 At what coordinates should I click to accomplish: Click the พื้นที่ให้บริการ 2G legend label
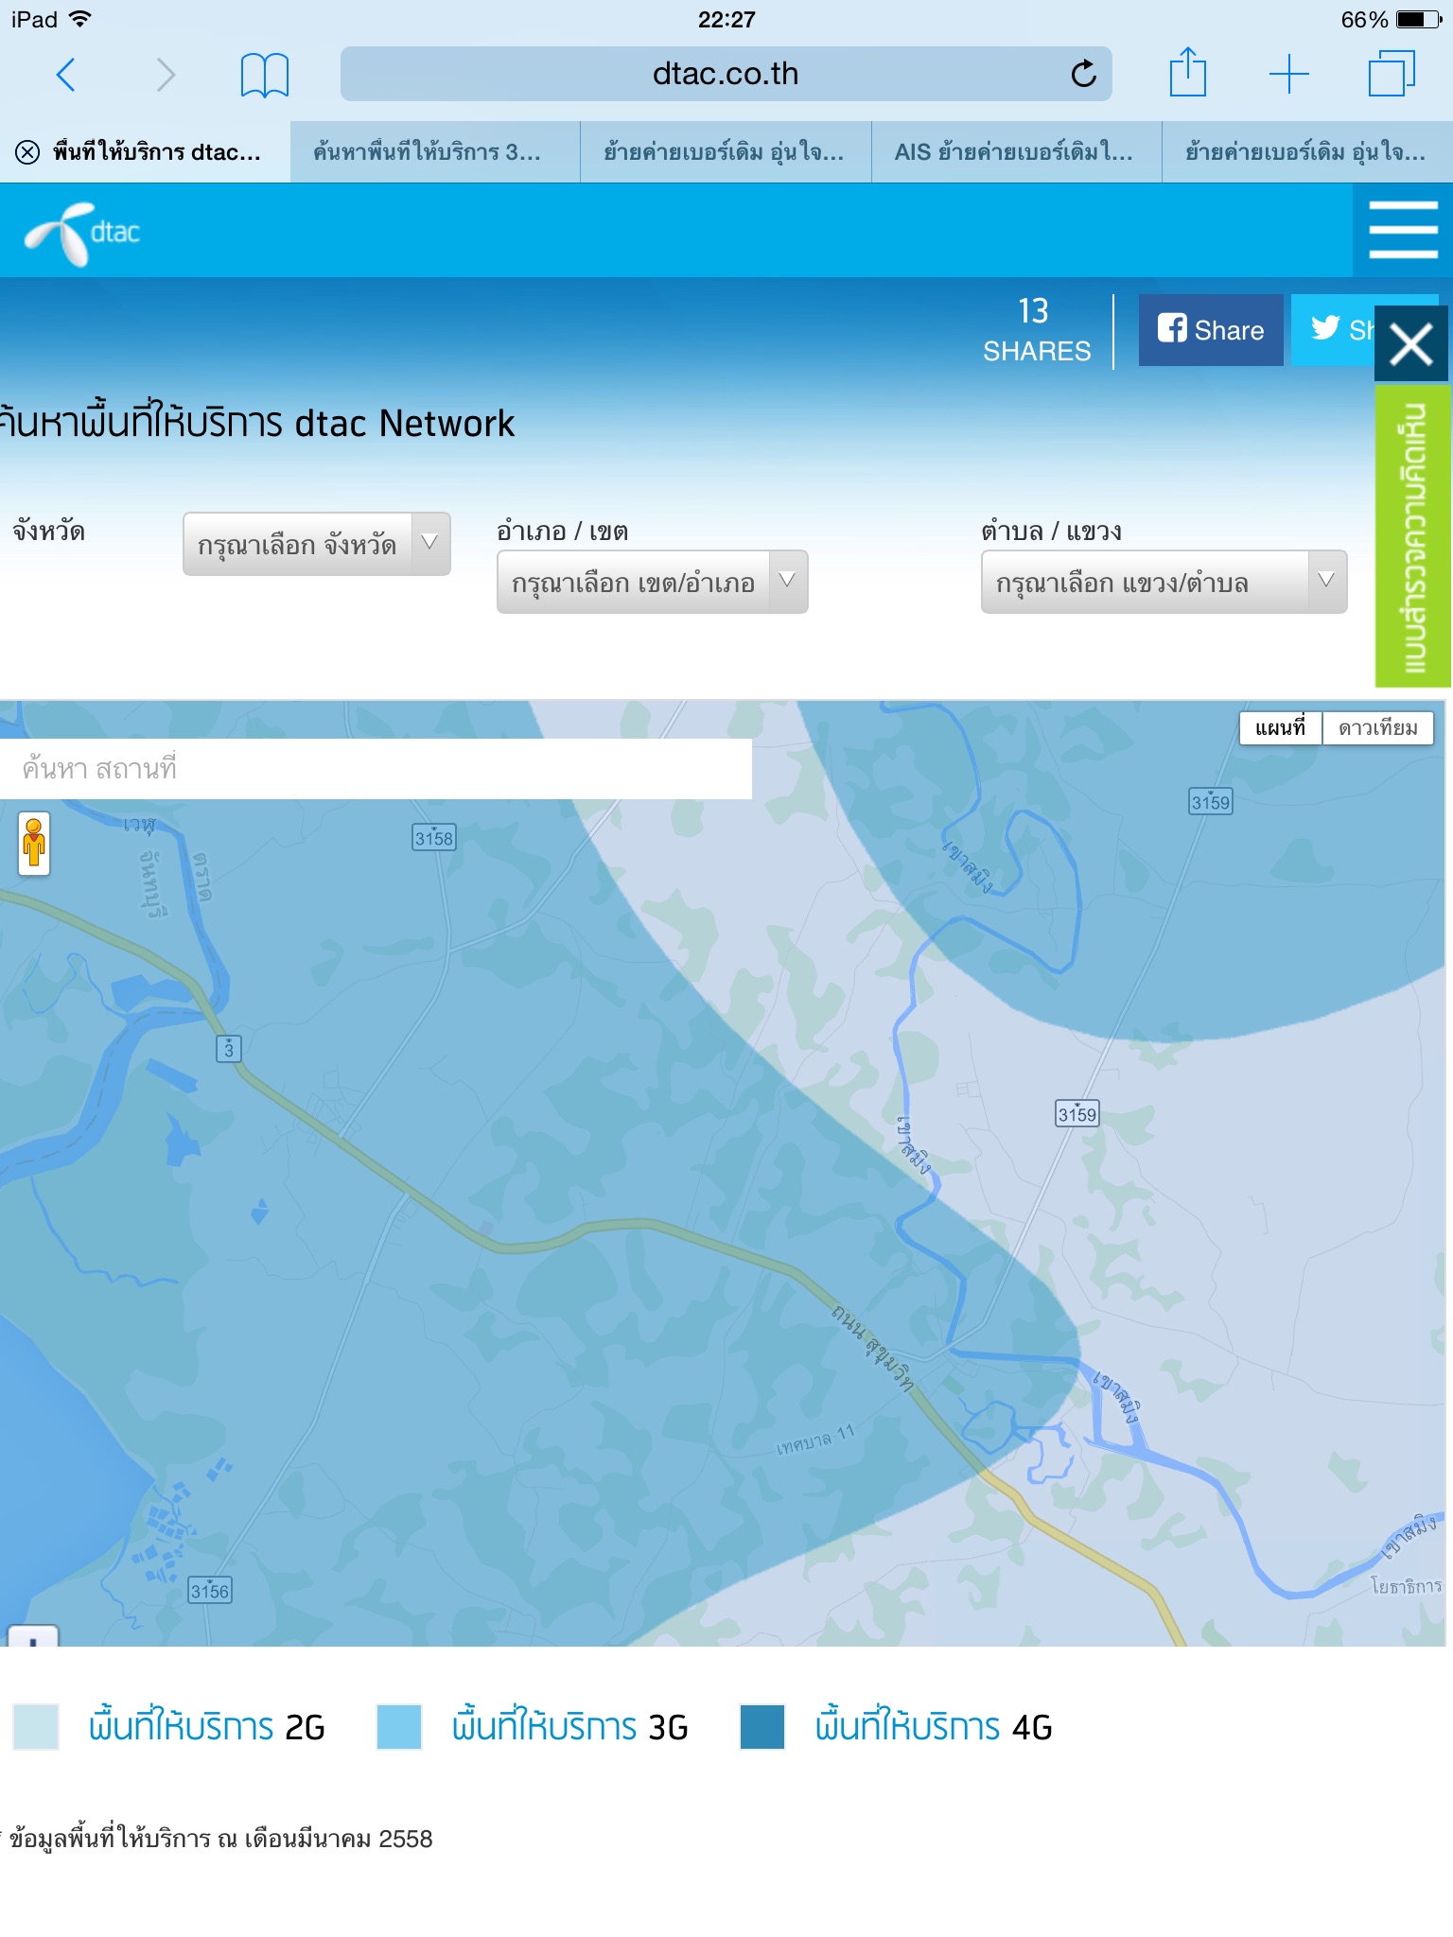point(207,1727)
